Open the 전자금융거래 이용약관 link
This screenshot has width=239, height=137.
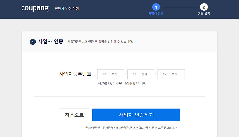tap(116, 128)
